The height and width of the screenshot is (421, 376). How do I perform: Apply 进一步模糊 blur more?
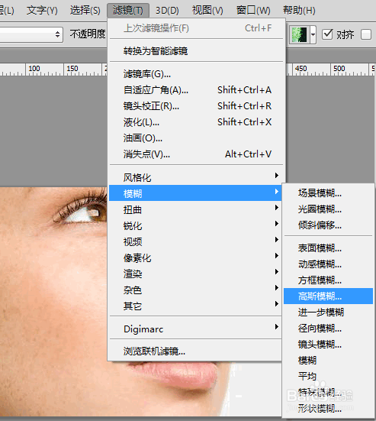328,312
